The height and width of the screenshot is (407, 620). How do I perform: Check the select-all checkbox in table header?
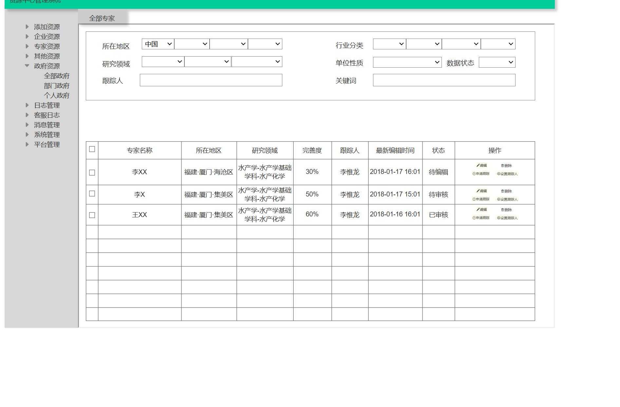point(92,149)
